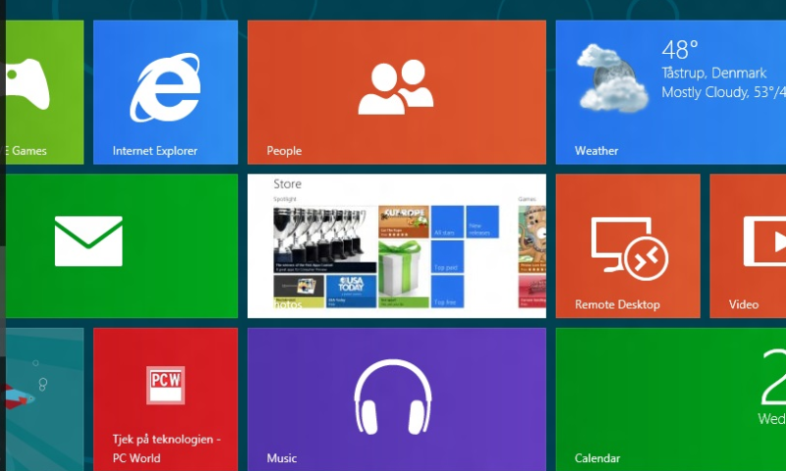Open the Store tile heading
This screenshot has width=786, height=471.
click(287, 184)
